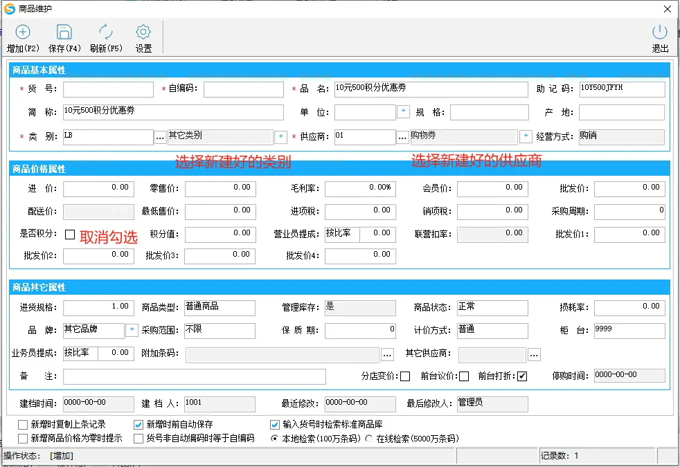Click the 毛利率 margin field
The image size is (680, 467).
tap(360, 188)
